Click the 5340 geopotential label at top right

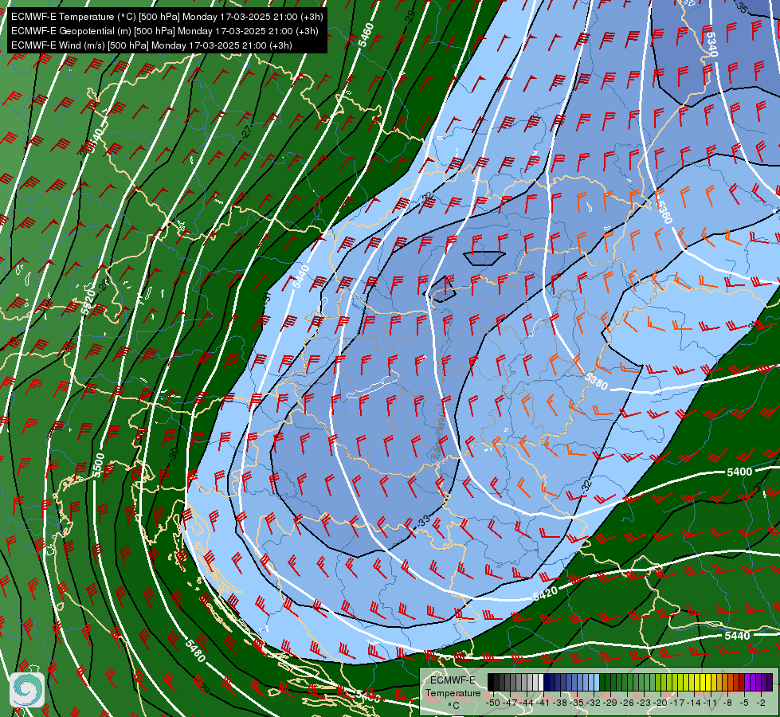click(x=711, y=45)
